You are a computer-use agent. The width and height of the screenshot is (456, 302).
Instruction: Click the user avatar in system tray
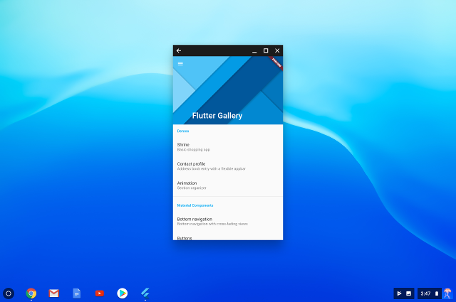click(x=447, y=293)
